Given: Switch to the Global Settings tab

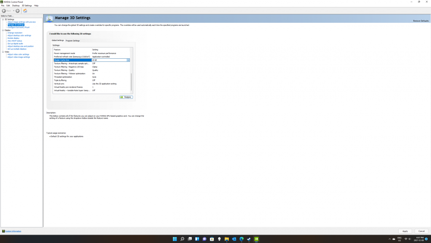Looking at the screenshot, I should [58, 41].
